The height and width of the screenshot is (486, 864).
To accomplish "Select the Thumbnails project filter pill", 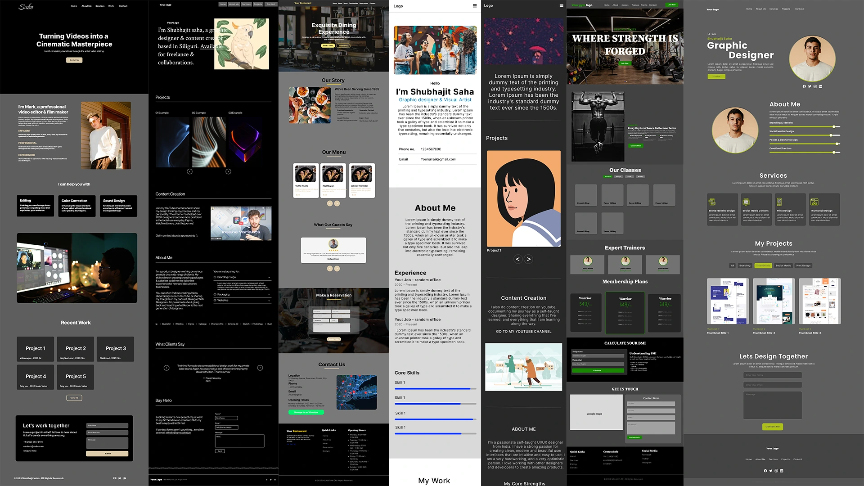I will point(763,265).
